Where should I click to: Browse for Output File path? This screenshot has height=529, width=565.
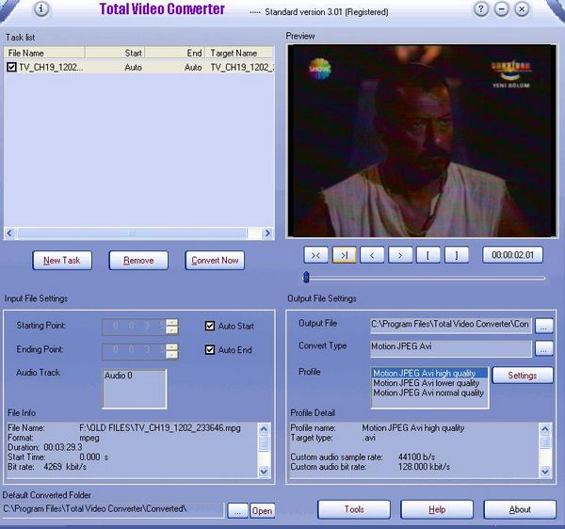tap(545, 325)
